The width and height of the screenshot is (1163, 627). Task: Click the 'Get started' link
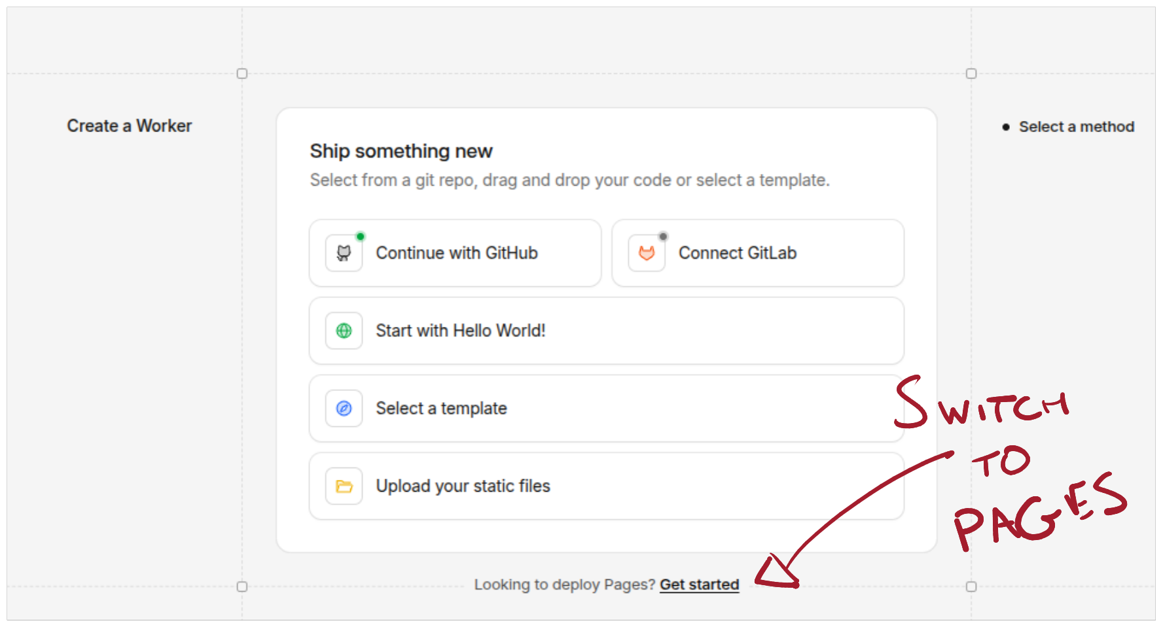(x=699, y=585)
